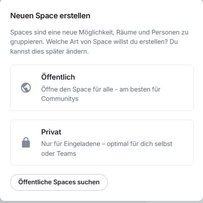Viewport: 203px width, 203px height.
Task: Click the globe icon for public Space
Action: point(26,88)
